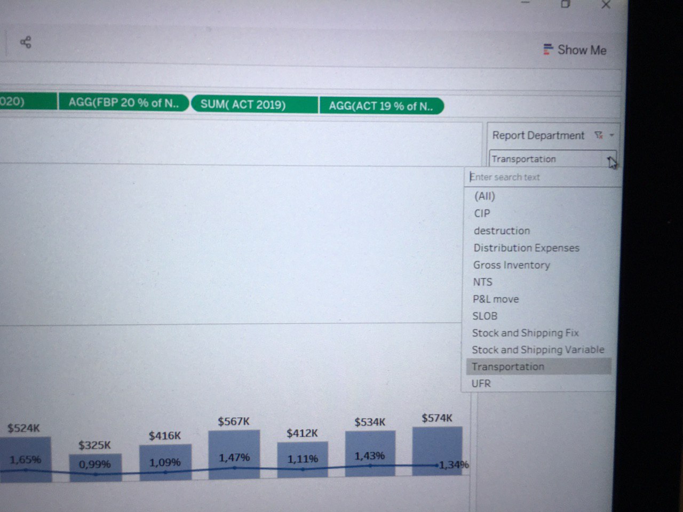Viewport: 683px width, 512px height.
Task: Click the filter icon beside Report Department
Action: pos(599,135)
